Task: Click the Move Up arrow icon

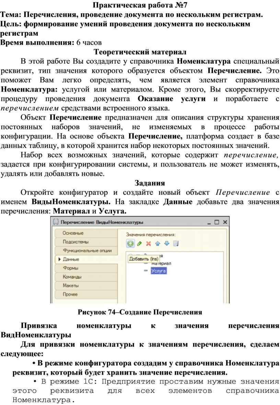Action: (x=158, y=243)
